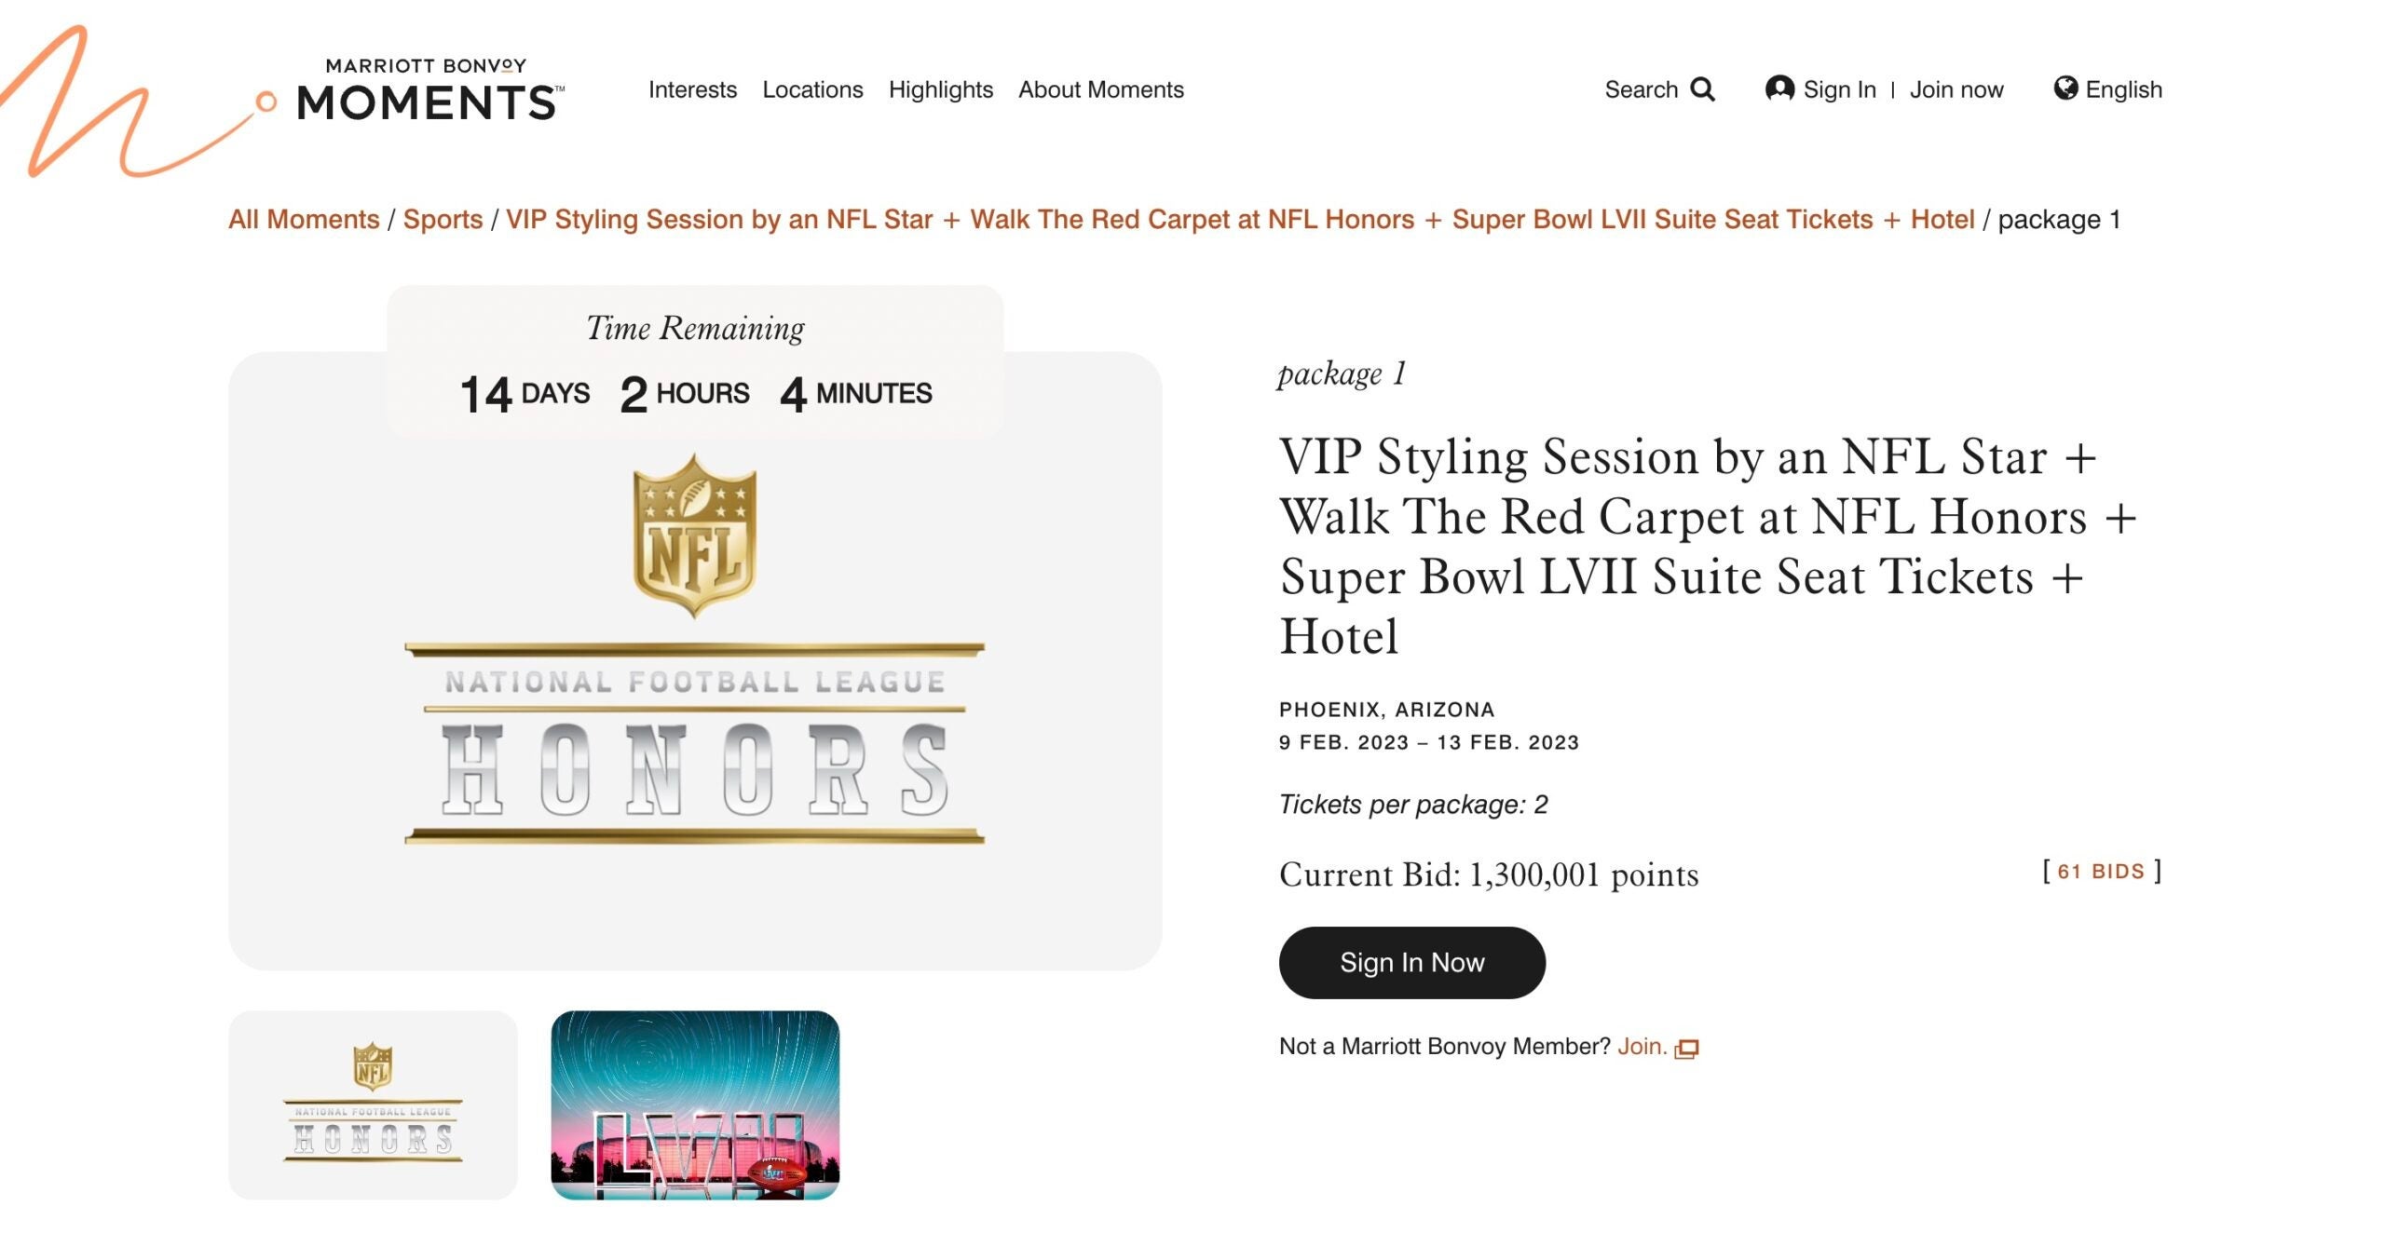Select the Super Bowl LVII stadium thumbnail
This screenshot has height=1260, width=2385.
click(x=695, y=1104)
